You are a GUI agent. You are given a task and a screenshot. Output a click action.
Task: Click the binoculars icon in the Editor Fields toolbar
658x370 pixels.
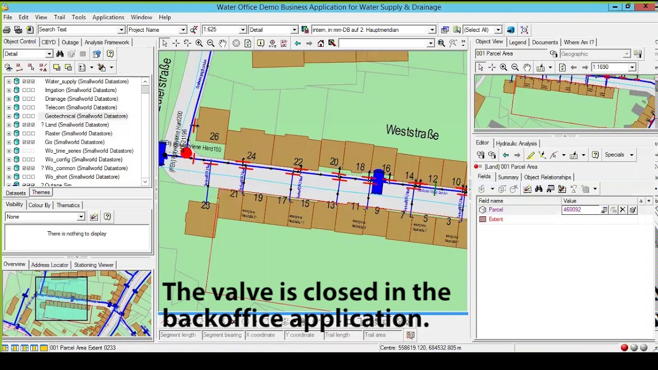pyautogui.click(x=539, y=189)
